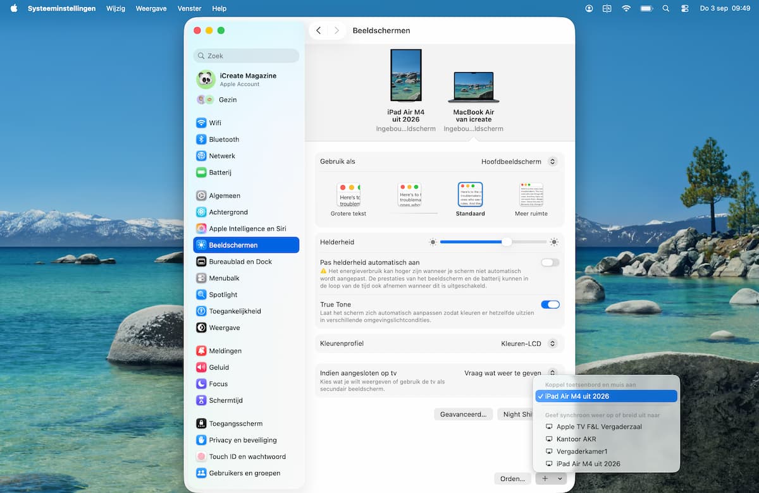Click the Wi-Fi status menu bar icon

click(x=626, y=8)
